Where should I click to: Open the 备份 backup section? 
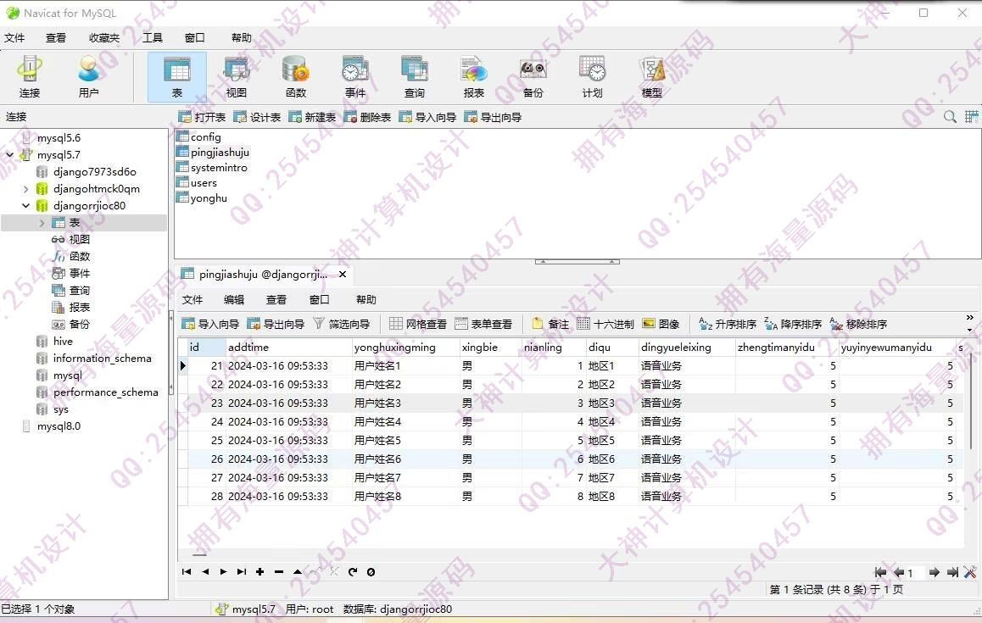pyautogui.click(x=533, y=76)
